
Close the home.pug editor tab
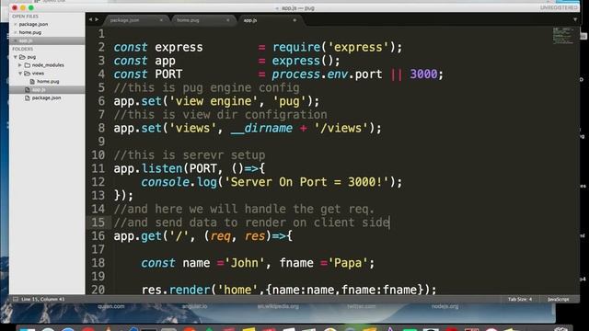click(x=227, y=20)
